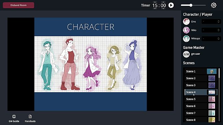Click the scenes list scrollbar
Screen dimensions: 223x125
pyautogui.click(x=219, y=73)
